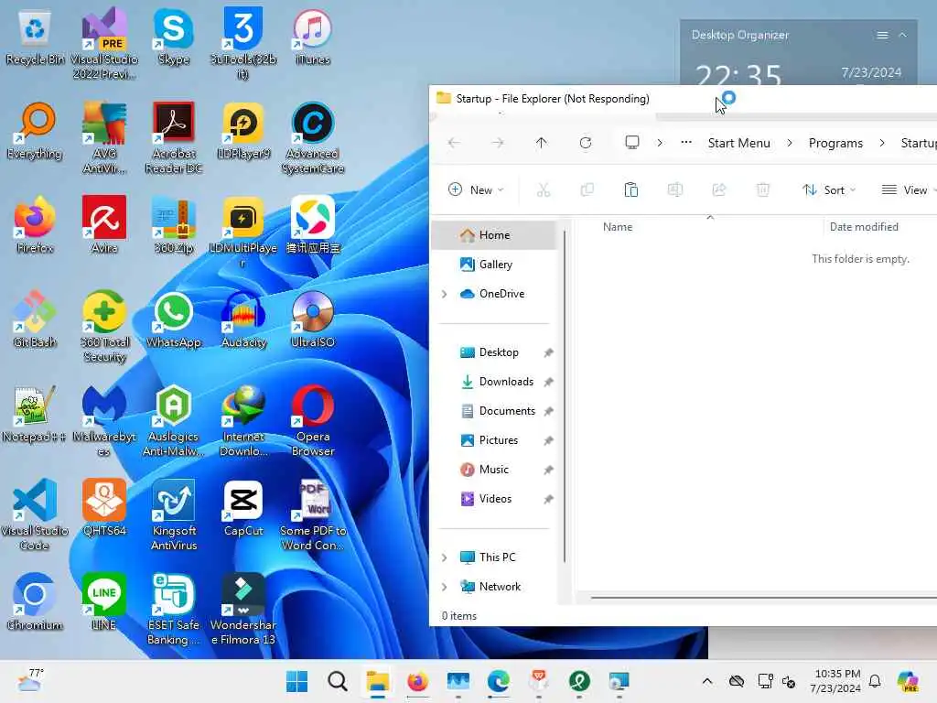
Task: Click the Back arrow in File Explorer
Action: point(454,143)
